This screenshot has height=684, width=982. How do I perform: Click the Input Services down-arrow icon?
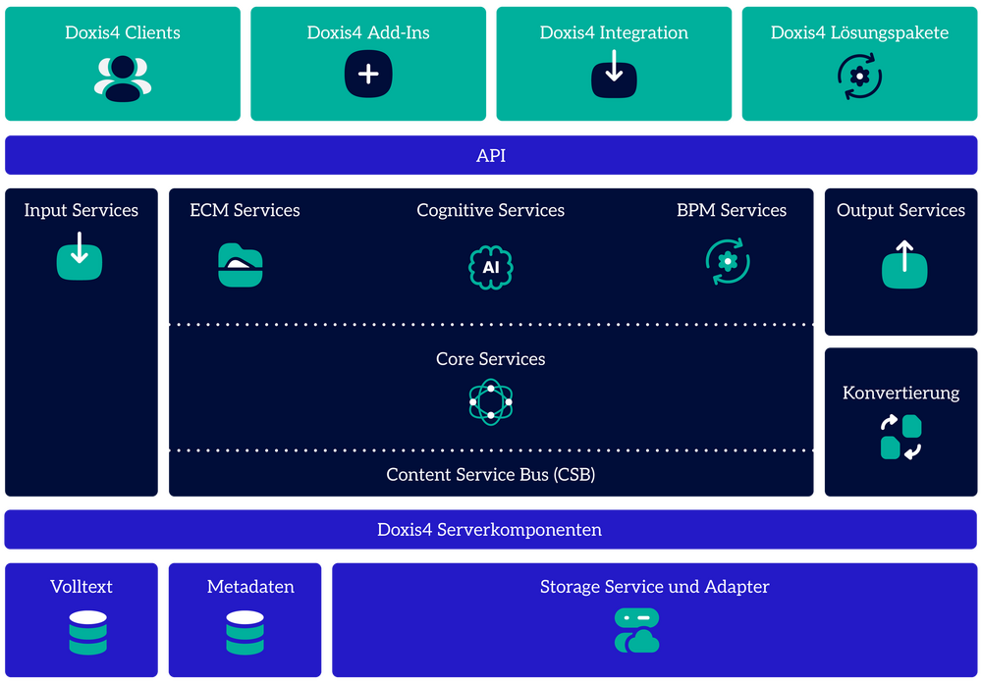pos(81,260)
